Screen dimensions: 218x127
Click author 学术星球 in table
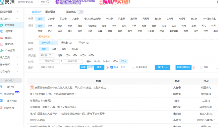(206, 94)
